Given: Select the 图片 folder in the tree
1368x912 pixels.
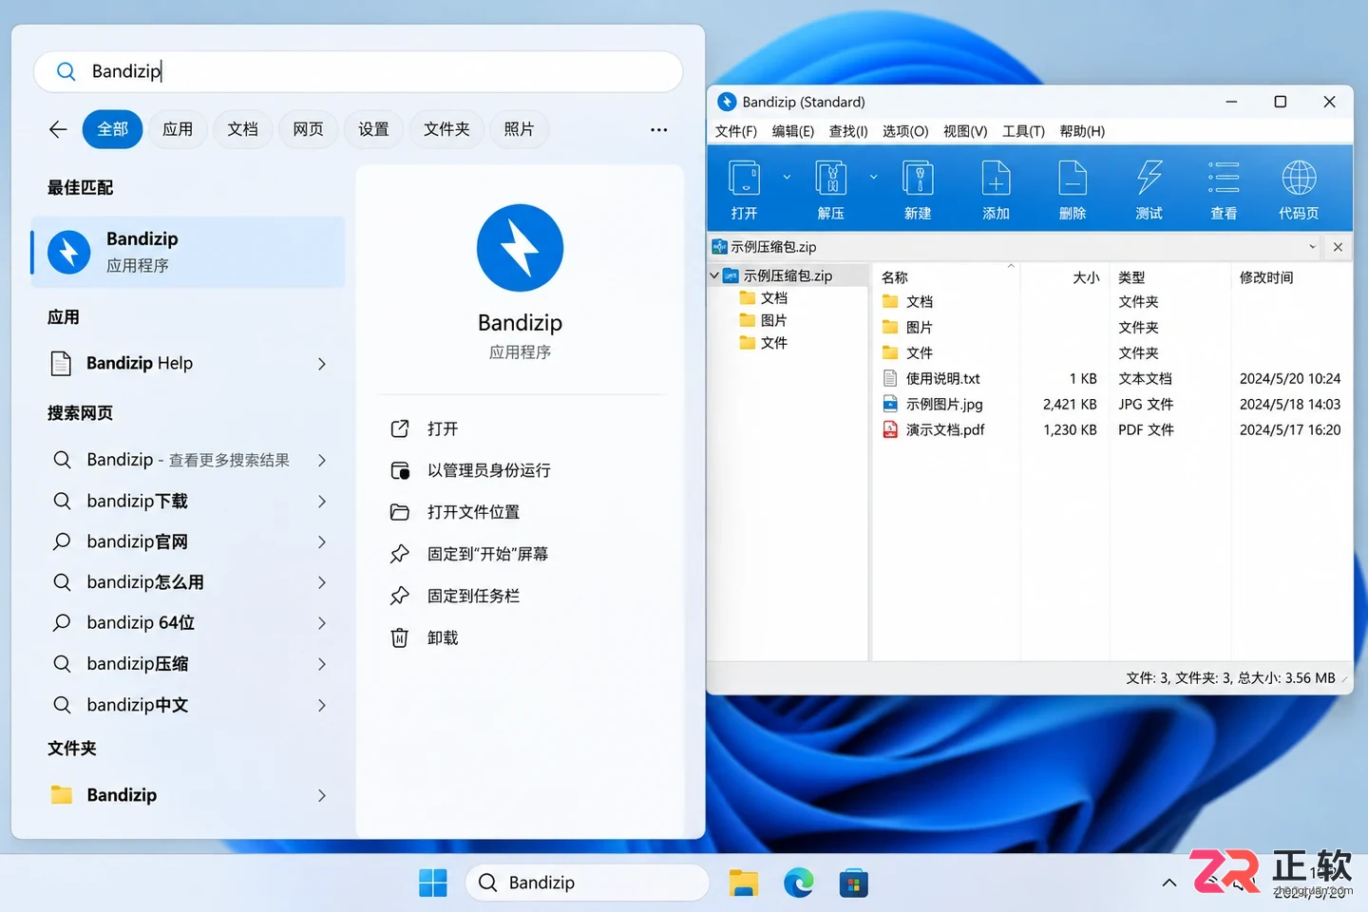Looking at the screenshot, I should [x=764, y=320].
